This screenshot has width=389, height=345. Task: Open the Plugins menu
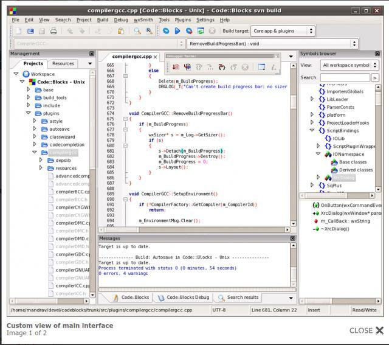click(x=183, y=20)
